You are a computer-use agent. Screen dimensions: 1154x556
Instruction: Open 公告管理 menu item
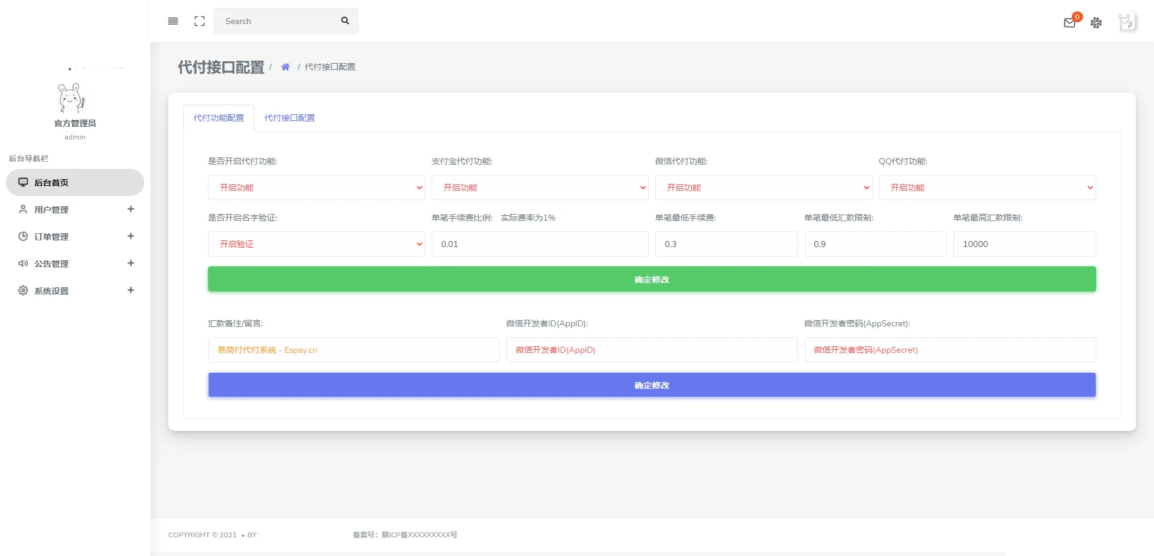tap(75, 263)
